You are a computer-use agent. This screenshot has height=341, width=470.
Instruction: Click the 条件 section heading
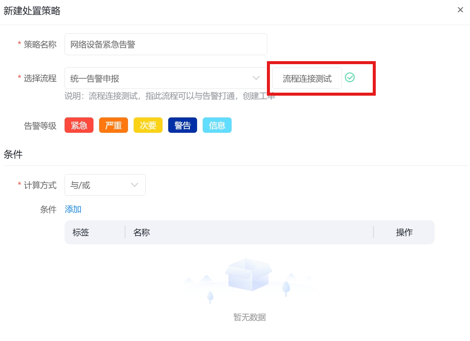[x=13, y=154]
